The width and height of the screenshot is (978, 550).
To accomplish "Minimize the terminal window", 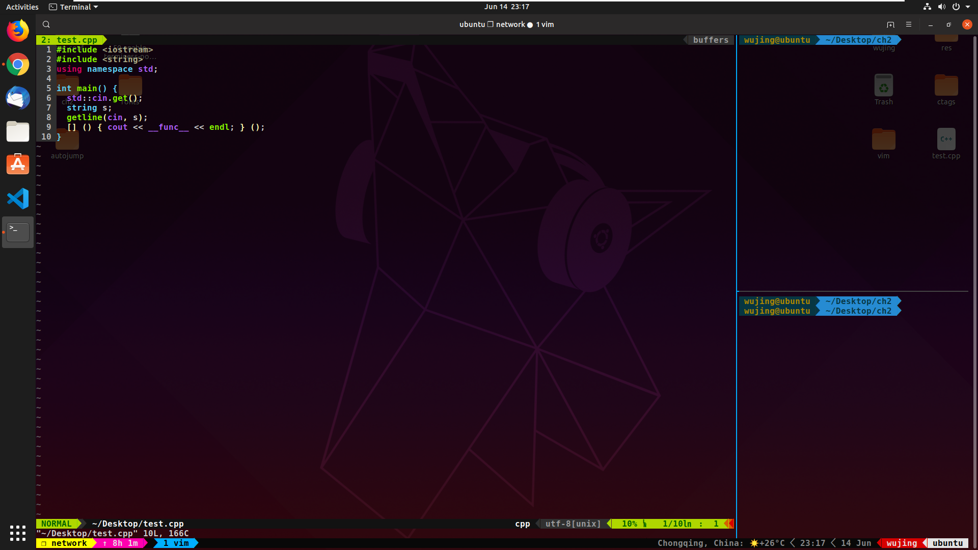I will [931, 24].
